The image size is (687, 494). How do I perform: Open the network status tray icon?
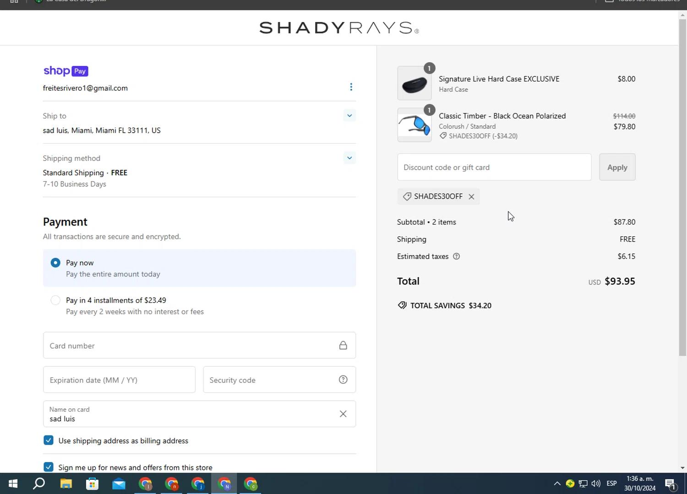tap(583, 483)
